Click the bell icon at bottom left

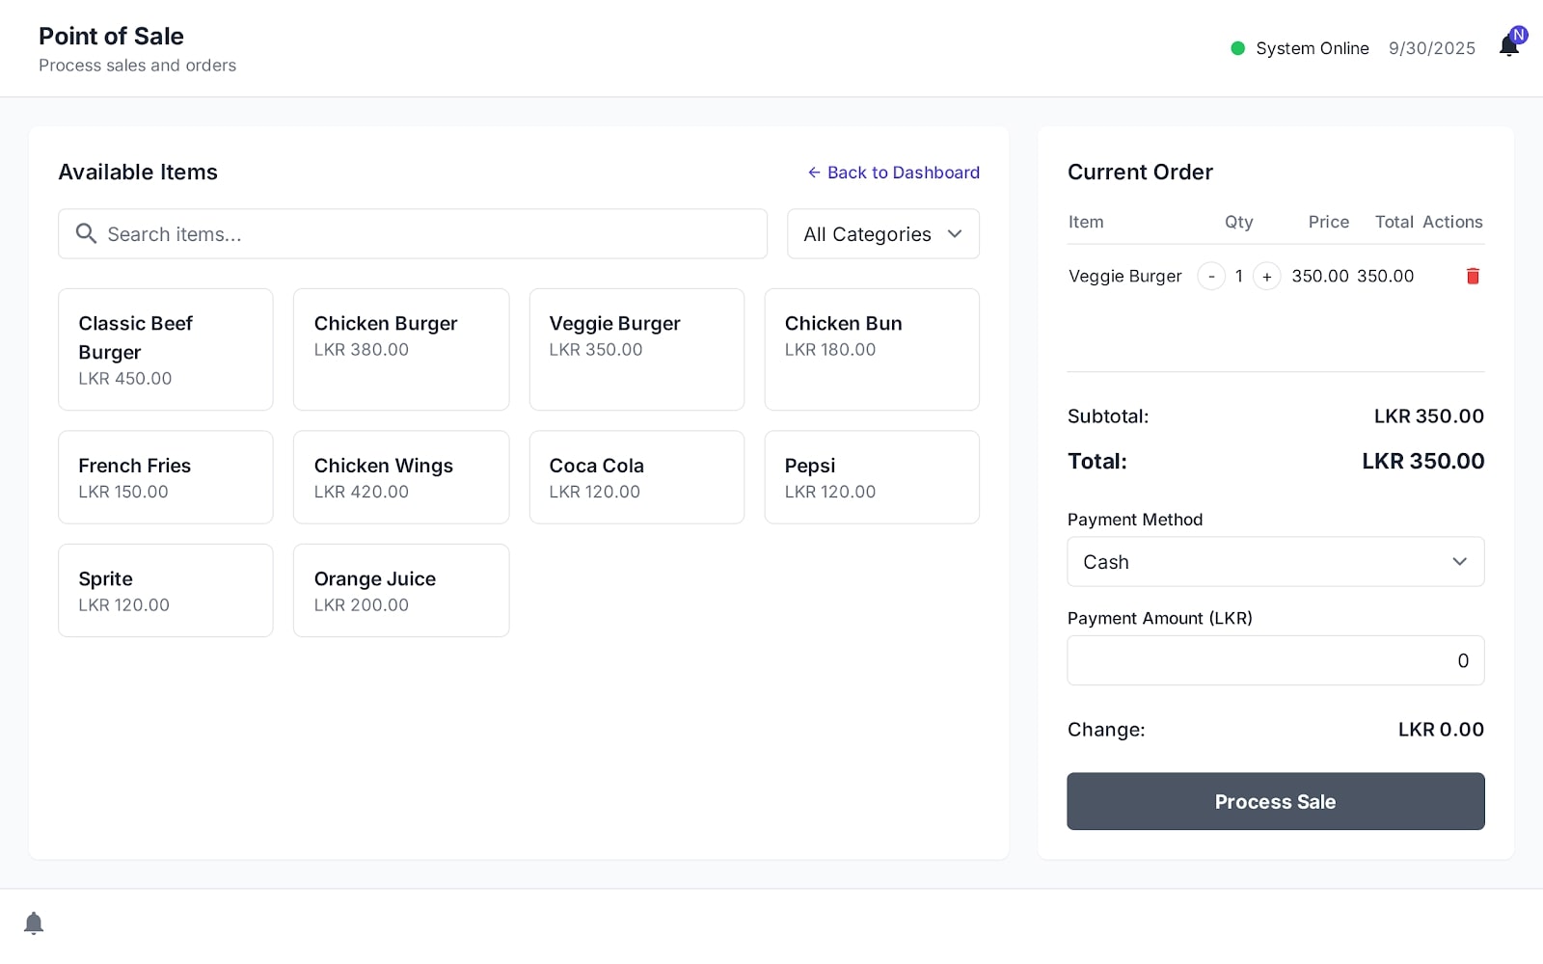34,924
